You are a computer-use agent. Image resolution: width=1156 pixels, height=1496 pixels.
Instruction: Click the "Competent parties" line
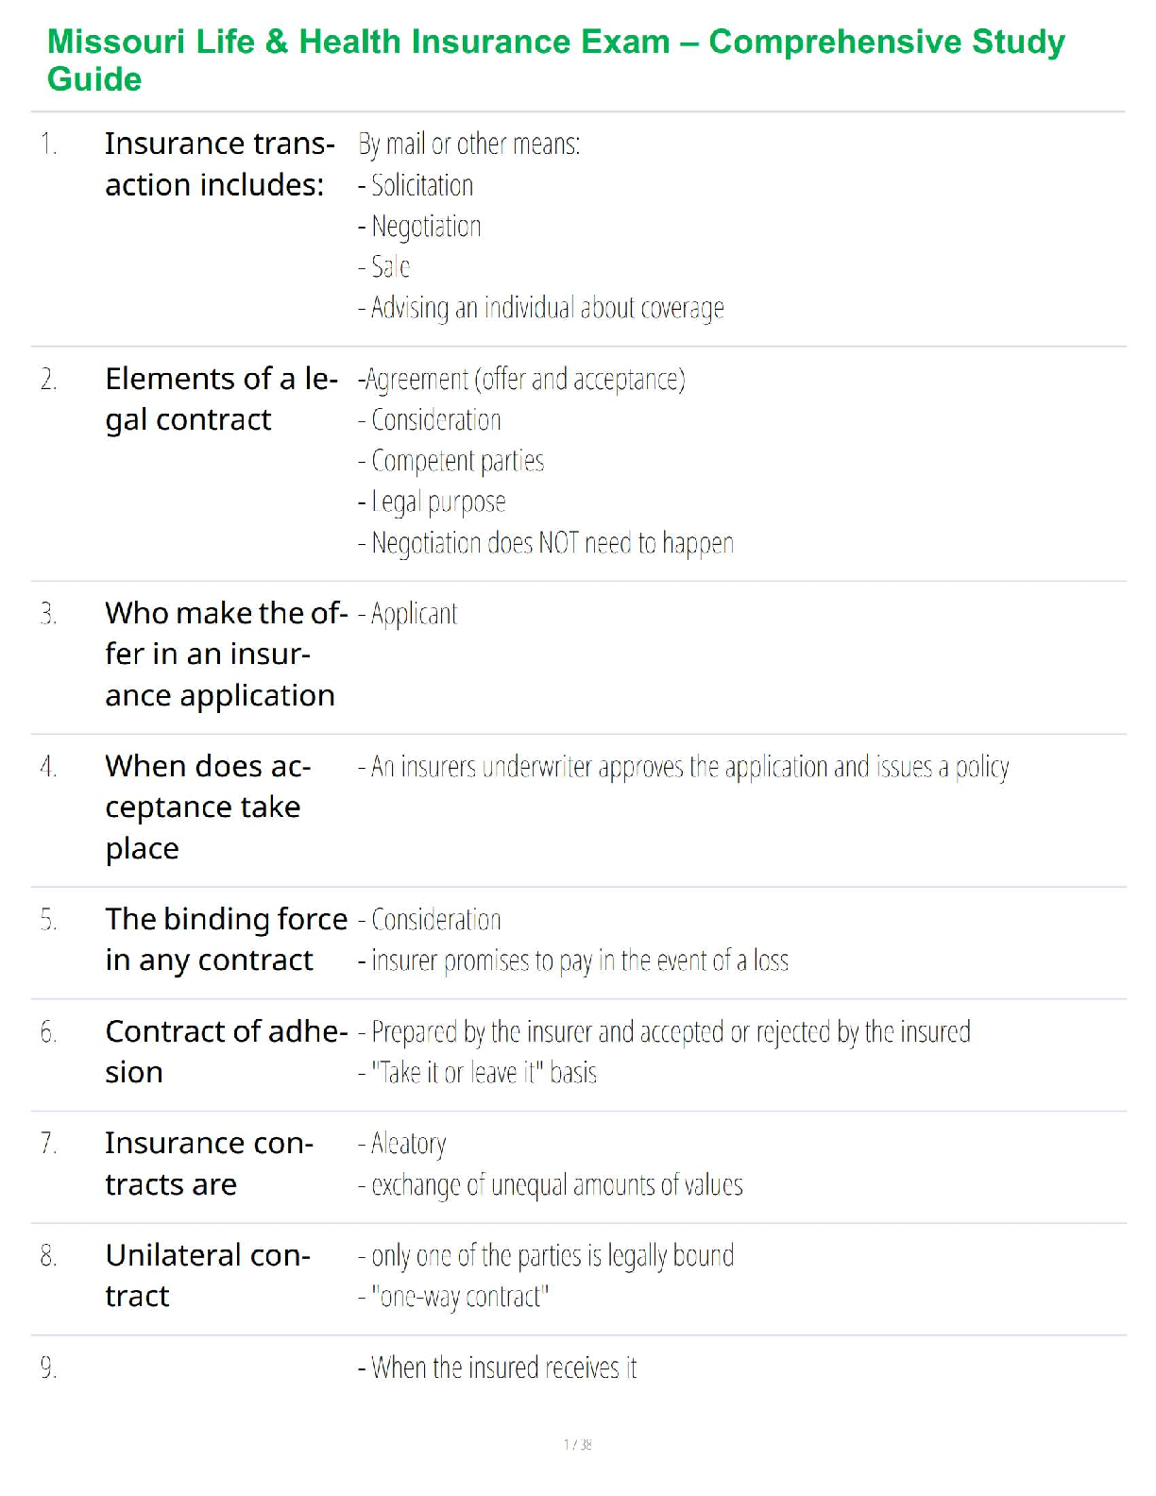[x=451, y=462]
